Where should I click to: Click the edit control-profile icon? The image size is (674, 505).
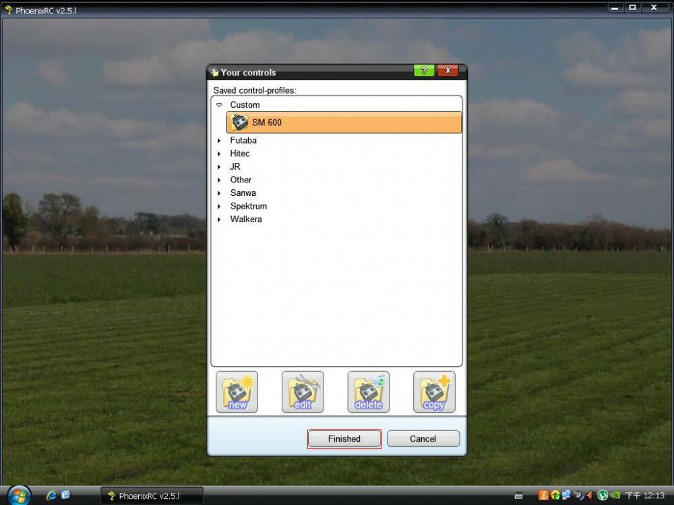[303, 392]
